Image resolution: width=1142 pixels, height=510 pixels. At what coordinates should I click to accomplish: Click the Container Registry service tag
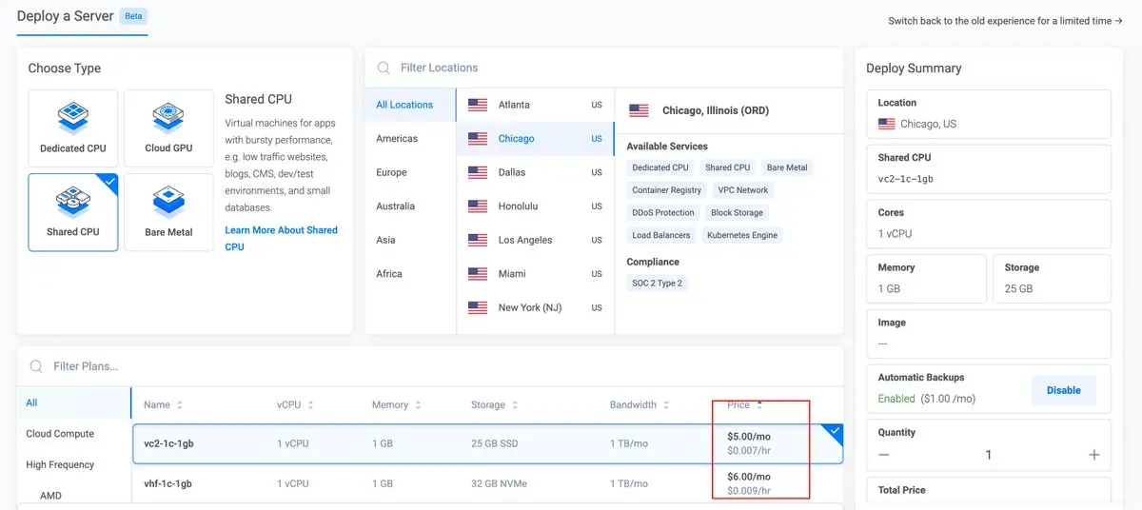tap(667, 190)
